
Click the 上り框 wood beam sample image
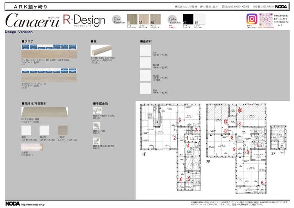click(102, 50)
